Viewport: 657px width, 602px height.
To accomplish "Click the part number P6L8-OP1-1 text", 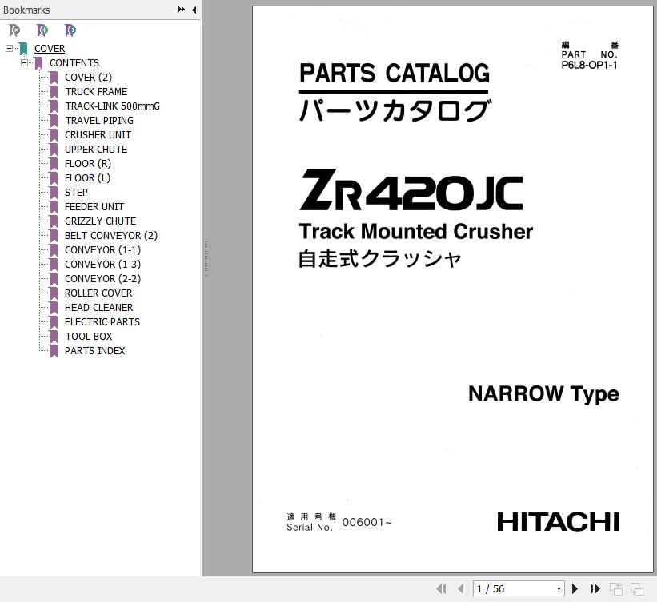I will tap(589, 65).
